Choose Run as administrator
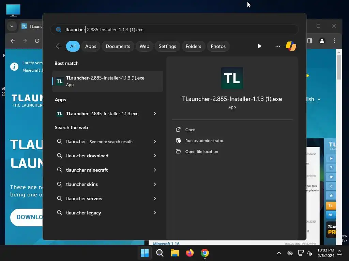 click(204, 141)
